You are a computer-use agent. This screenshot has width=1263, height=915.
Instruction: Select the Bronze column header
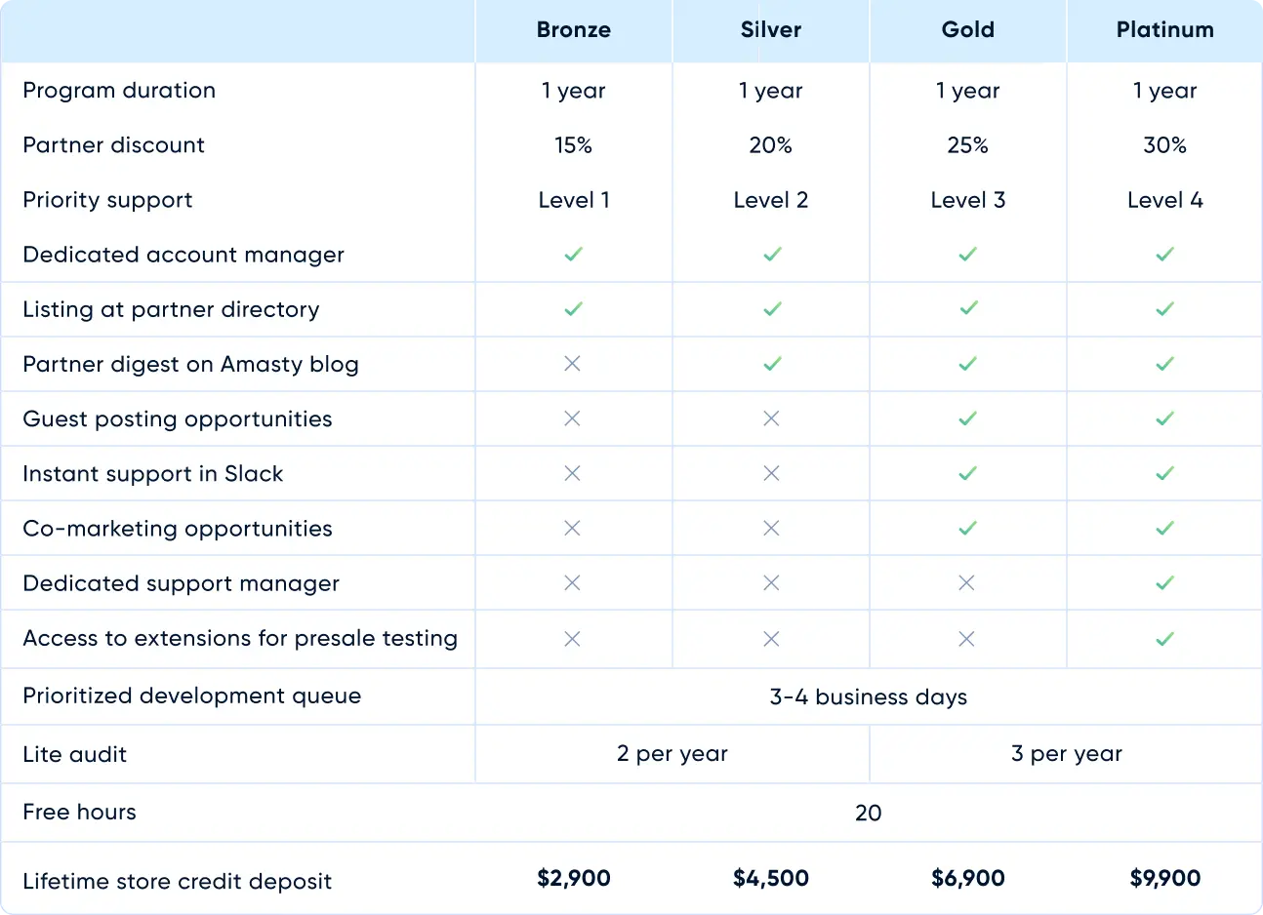574,30
